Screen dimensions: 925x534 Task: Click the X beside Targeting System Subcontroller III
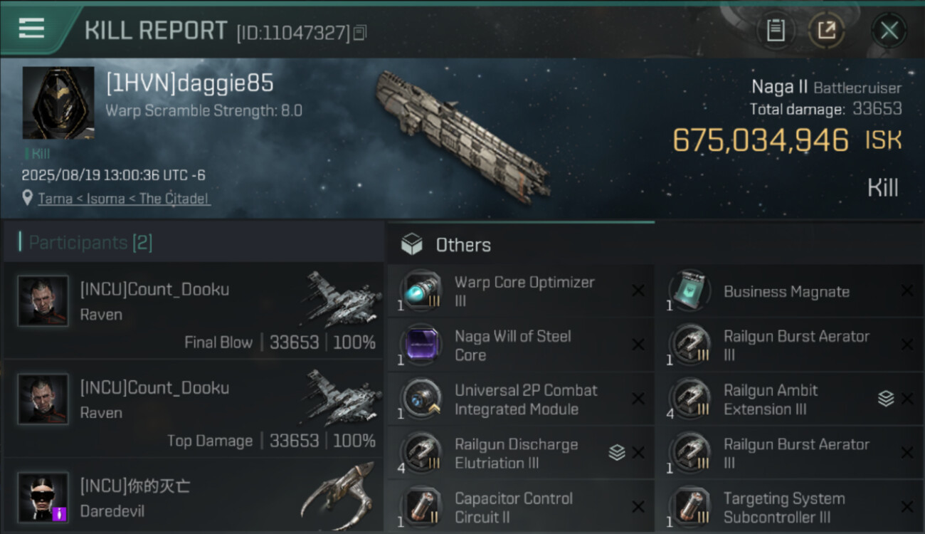(907, 507)
